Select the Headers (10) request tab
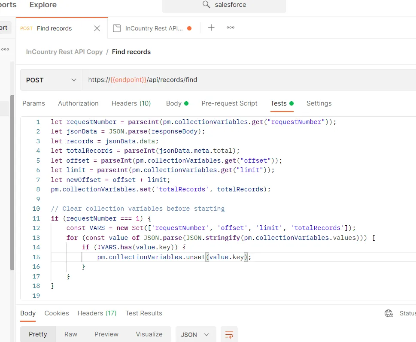The image size is (416, 342). tap(131, 103)
